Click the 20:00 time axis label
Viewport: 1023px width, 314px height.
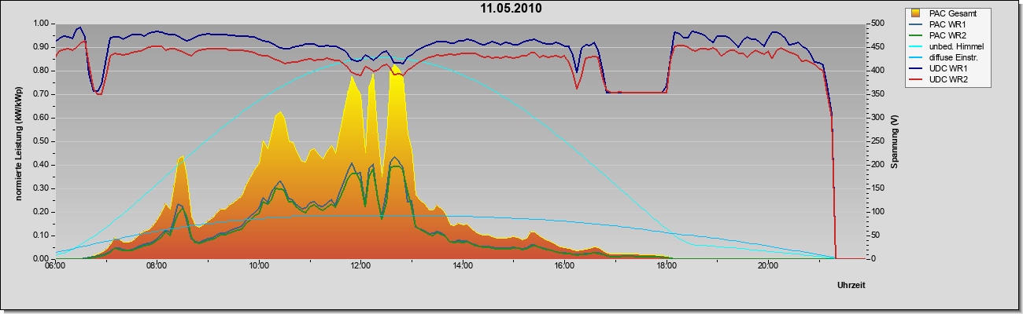pyautogui.click(x=769, y=266)
